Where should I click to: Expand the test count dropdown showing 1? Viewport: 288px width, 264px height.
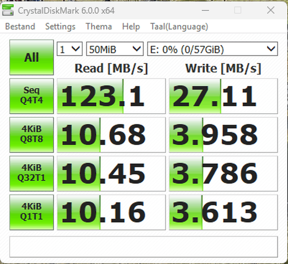pyautogui.click(x=70, y=49)
